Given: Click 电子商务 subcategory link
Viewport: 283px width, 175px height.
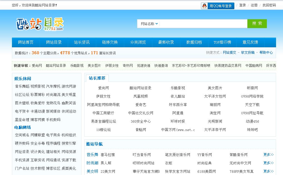Looking at the screenshot, I should 53,135.
